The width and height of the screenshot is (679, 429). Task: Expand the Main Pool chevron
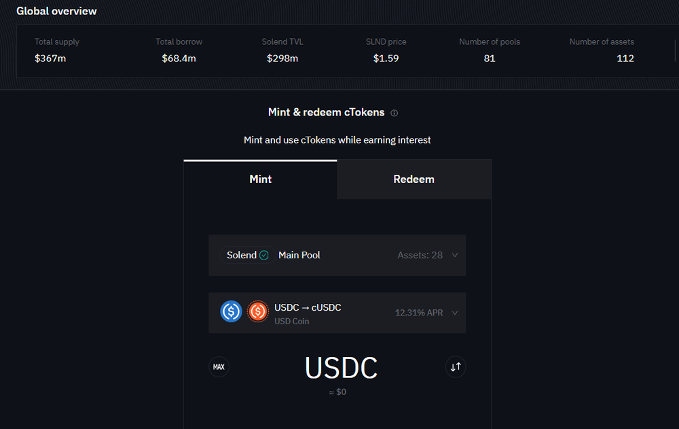click(455, 255)
